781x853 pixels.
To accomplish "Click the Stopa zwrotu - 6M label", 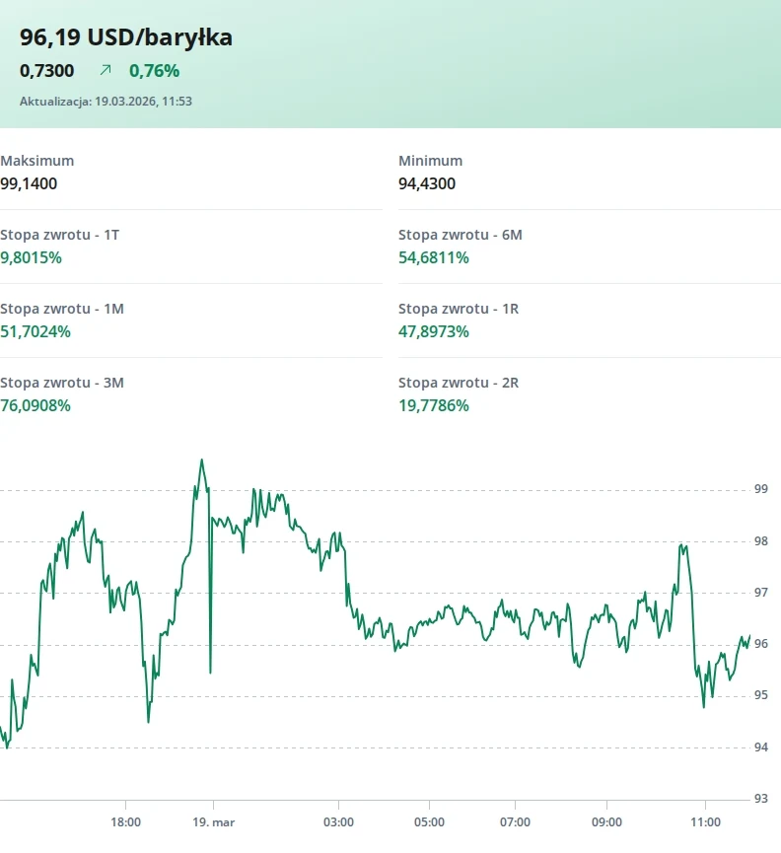I will coord(460,235).
